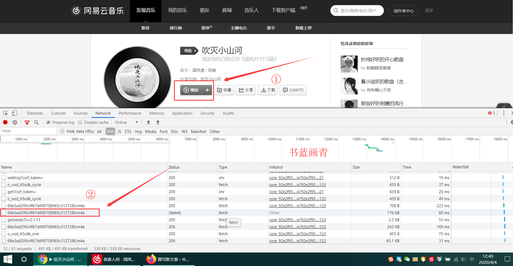Screen dimensions: 513x266
Task: Toggle the network filter funnel icon
Action: coord(27,122)
